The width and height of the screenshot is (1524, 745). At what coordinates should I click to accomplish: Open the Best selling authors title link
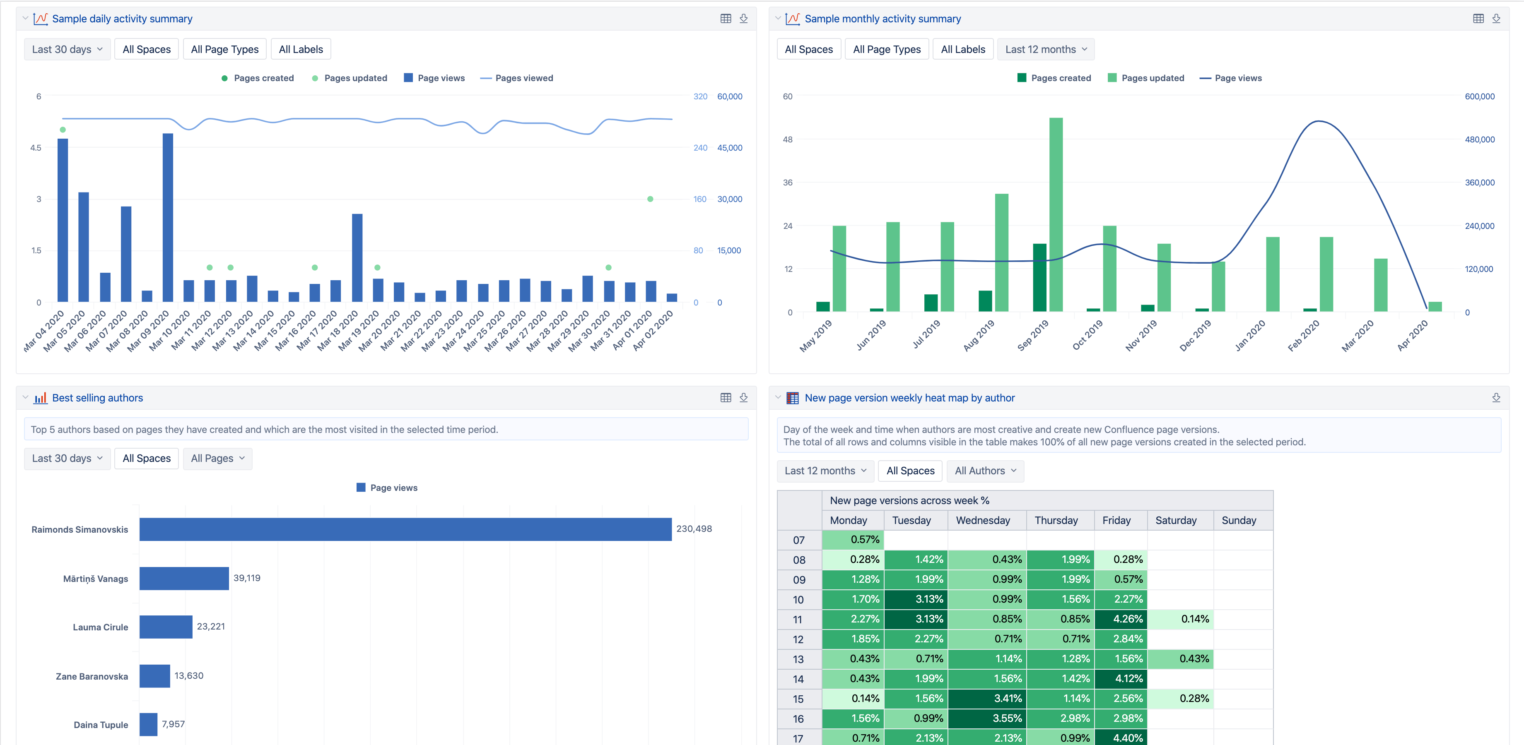(x=98, y=398)
